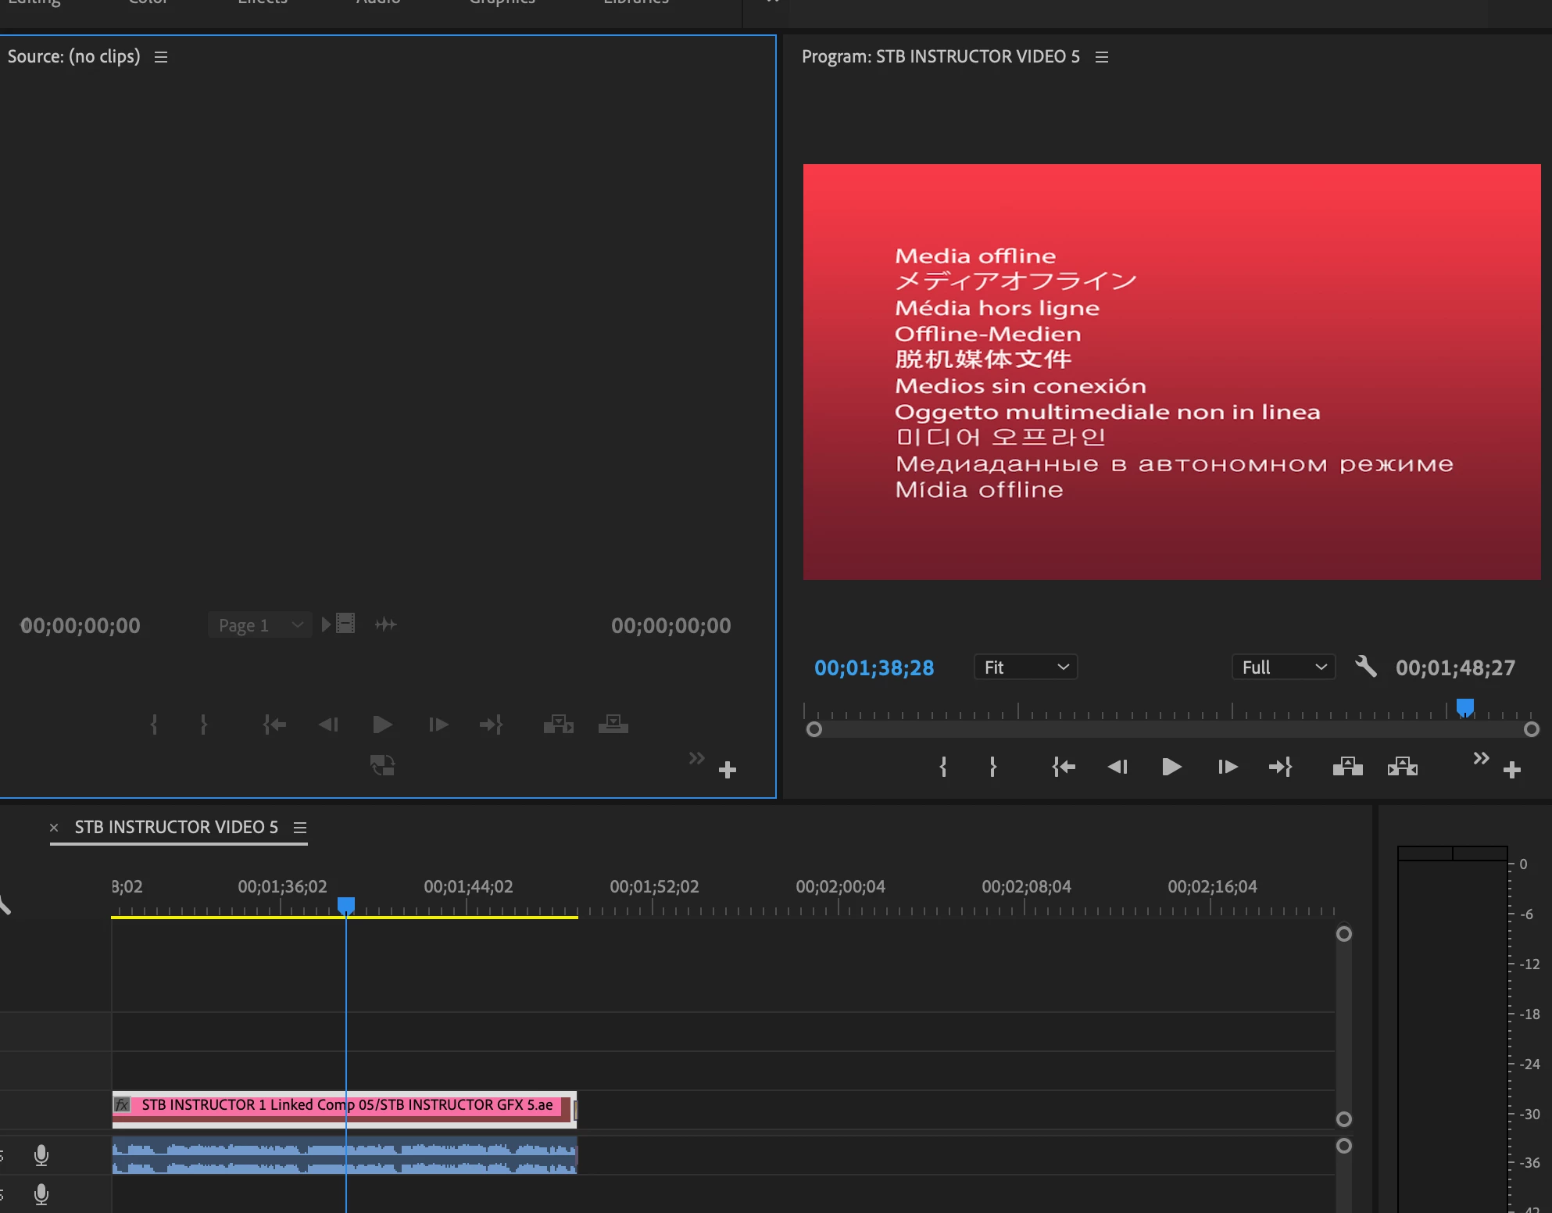
Task: Open the Full playback resolution dropdown
Action: click(1283, 667)
